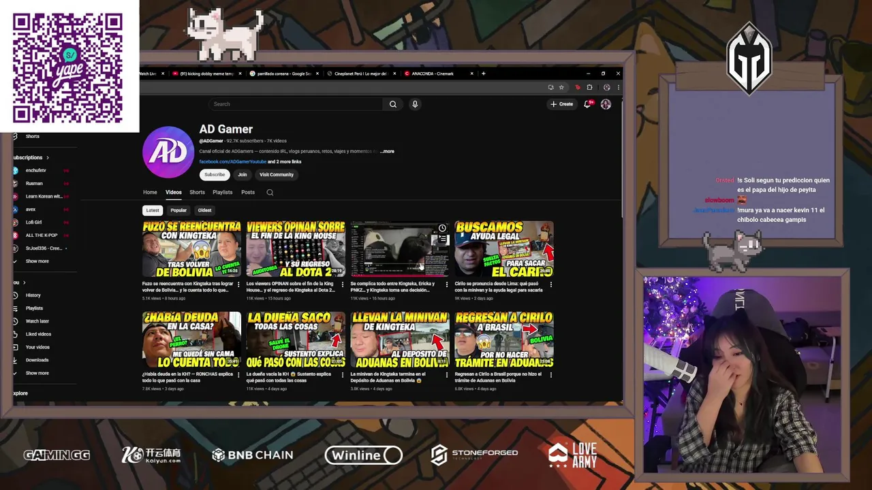Open Your videos in the sidebar
872x490 pixels.
pos(37,347)
